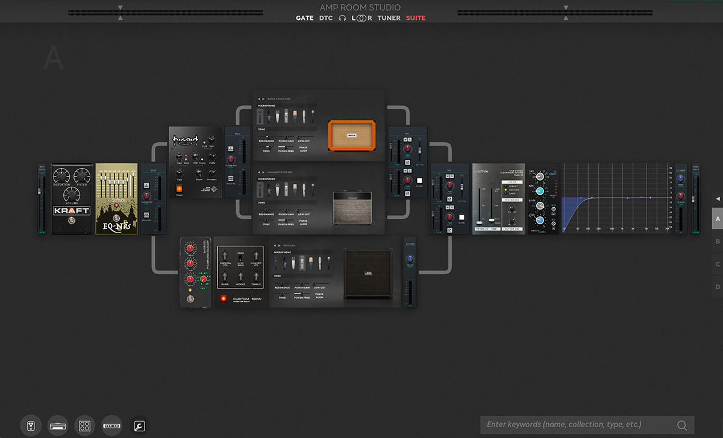
Task: Click the cyan Ratio knob on compressor
Action: 540,191
